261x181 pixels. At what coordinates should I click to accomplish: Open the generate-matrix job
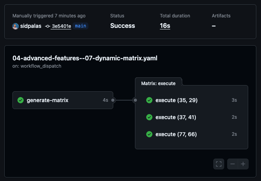tap(63, 100)
